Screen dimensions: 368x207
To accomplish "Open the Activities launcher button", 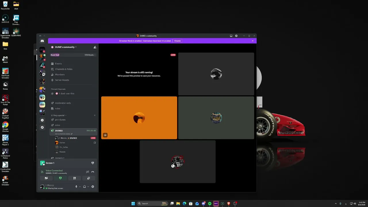I will 74,178.
